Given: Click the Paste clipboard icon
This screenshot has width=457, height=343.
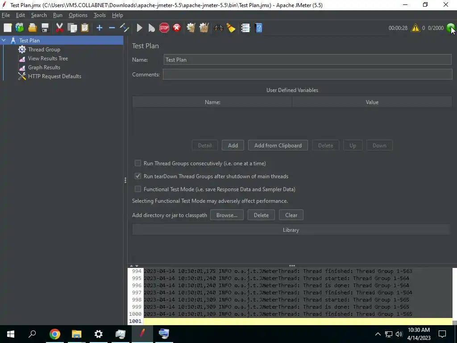Looking at the screenshot, I should click(x=84, y=28).
